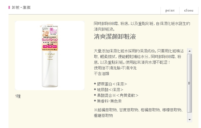Click the product title 清爽潔顏卸粧液
The image size is (201, 128).
pyautogui.click(x=115, y=37)
